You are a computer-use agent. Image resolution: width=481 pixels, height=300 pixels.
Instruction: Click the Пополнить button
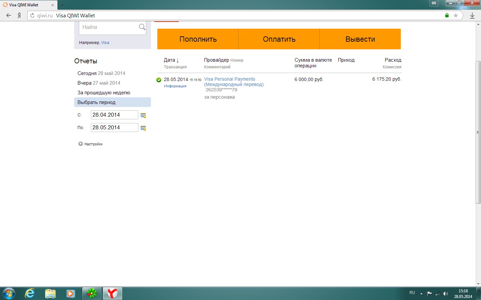tap(198, 39)
